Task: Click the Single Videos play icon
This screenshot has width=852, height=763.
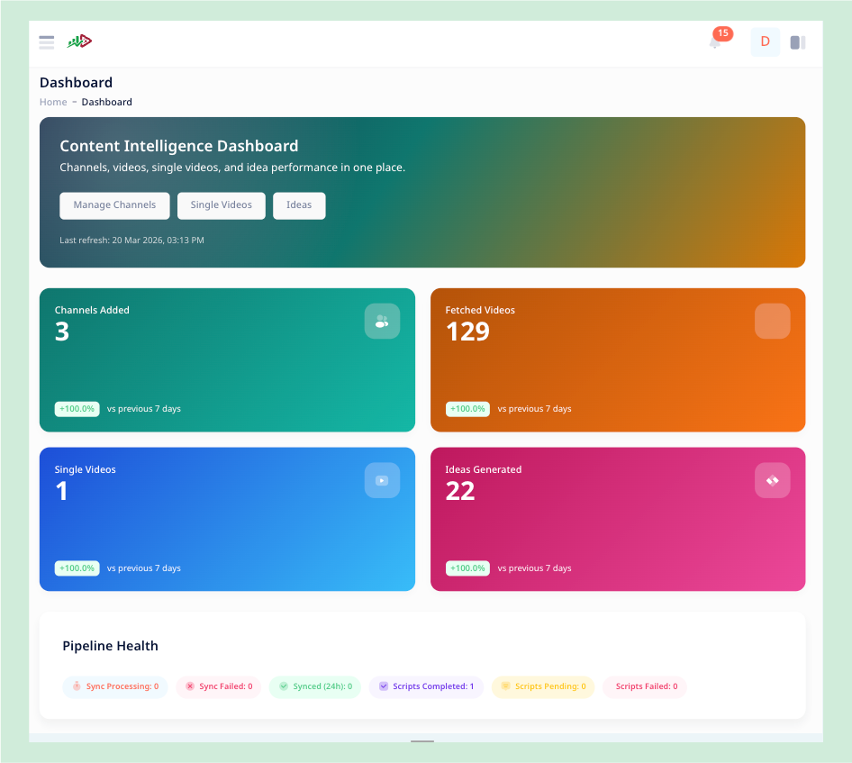Action: 382,480
